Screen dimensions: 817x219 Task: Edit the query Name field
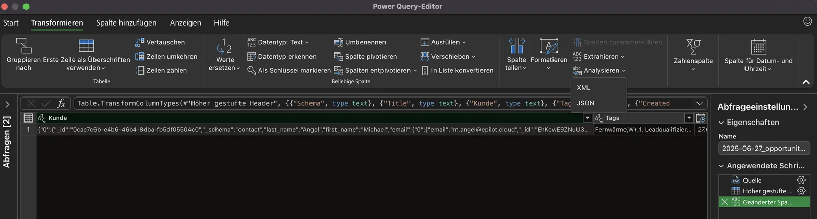click(764, 148)
